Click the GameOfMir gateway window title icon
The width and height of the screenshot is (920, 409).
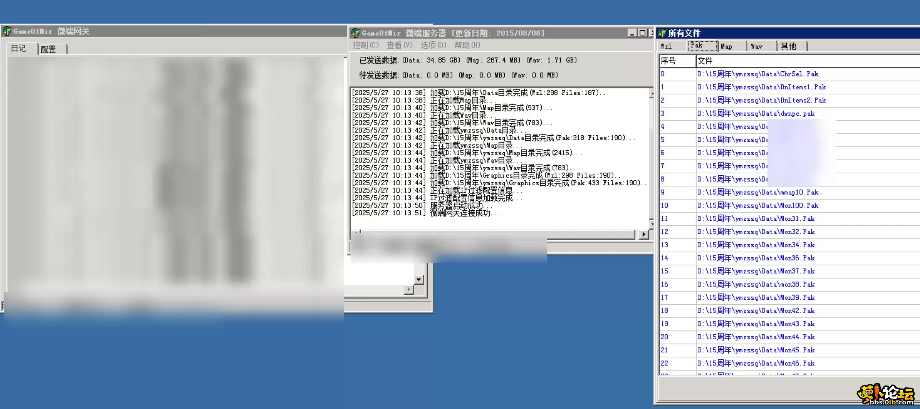(7, 31)
